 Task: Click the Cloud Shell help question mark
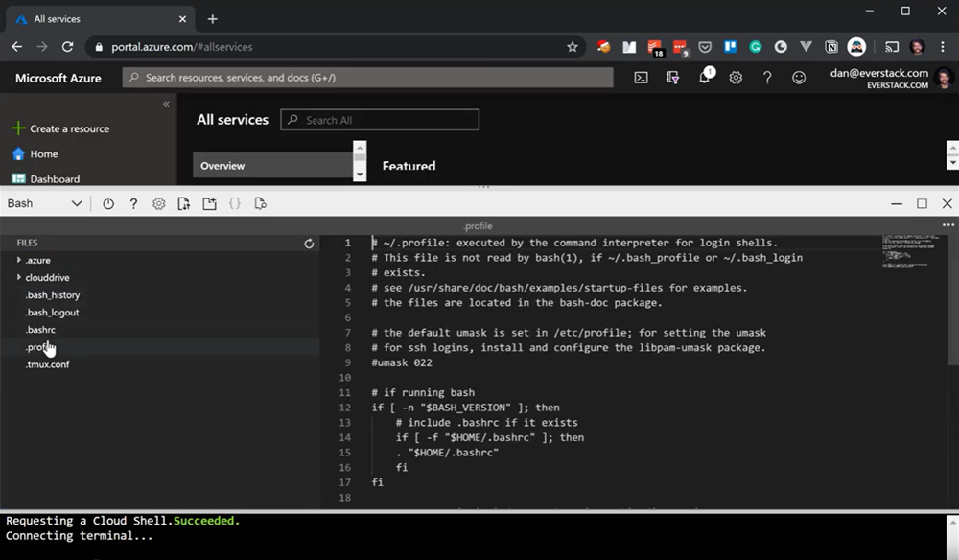click(x=133, y=203)
